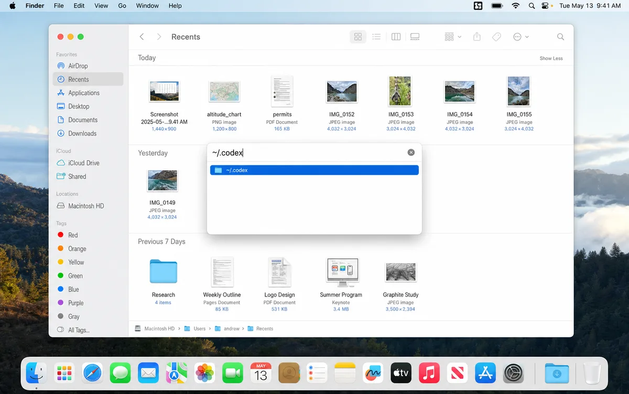Select the IMG_0153 image

[401, 92]
